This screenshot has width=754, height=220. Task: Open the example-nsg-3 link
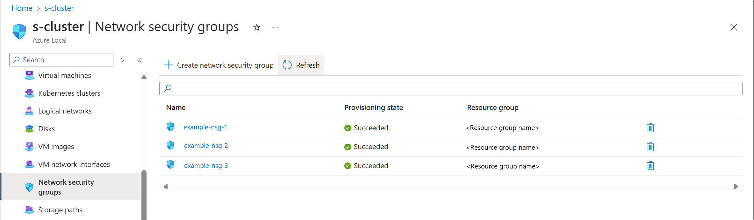point(206,166)
